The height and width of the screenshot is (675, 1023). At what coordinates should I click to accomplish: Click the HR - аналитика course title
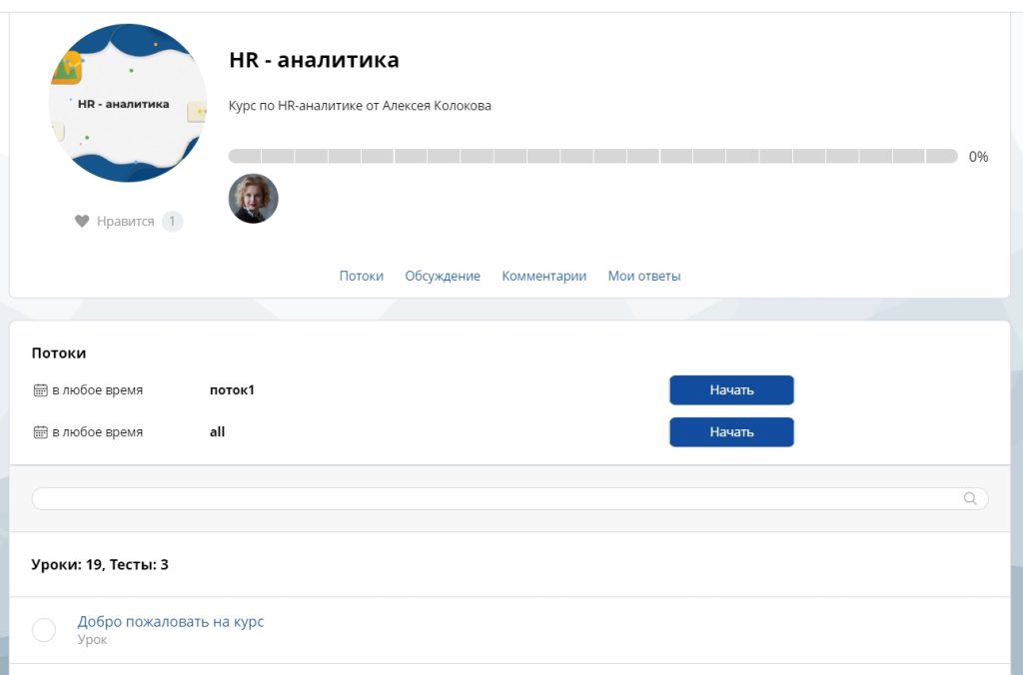pos(314,59)
